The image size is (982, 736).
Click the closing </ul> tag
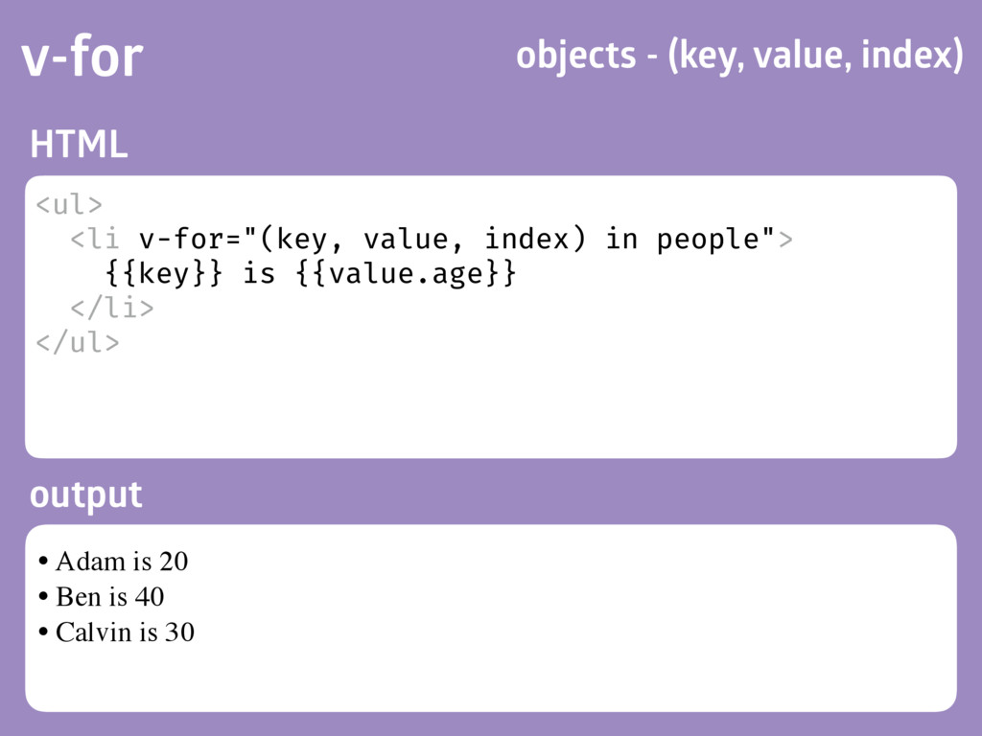(x=78, y=343)
